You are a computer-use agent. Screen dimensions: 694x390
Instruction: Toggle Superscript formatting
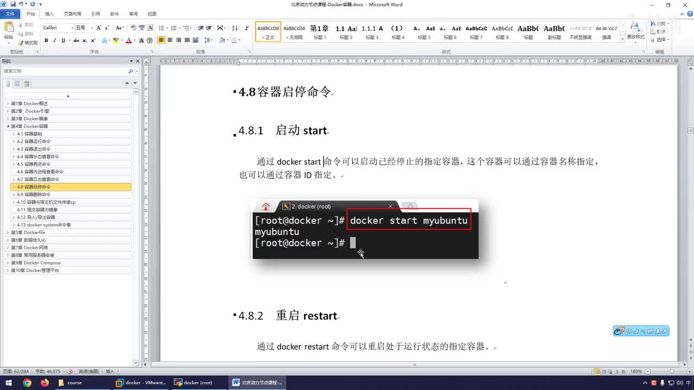93,41
